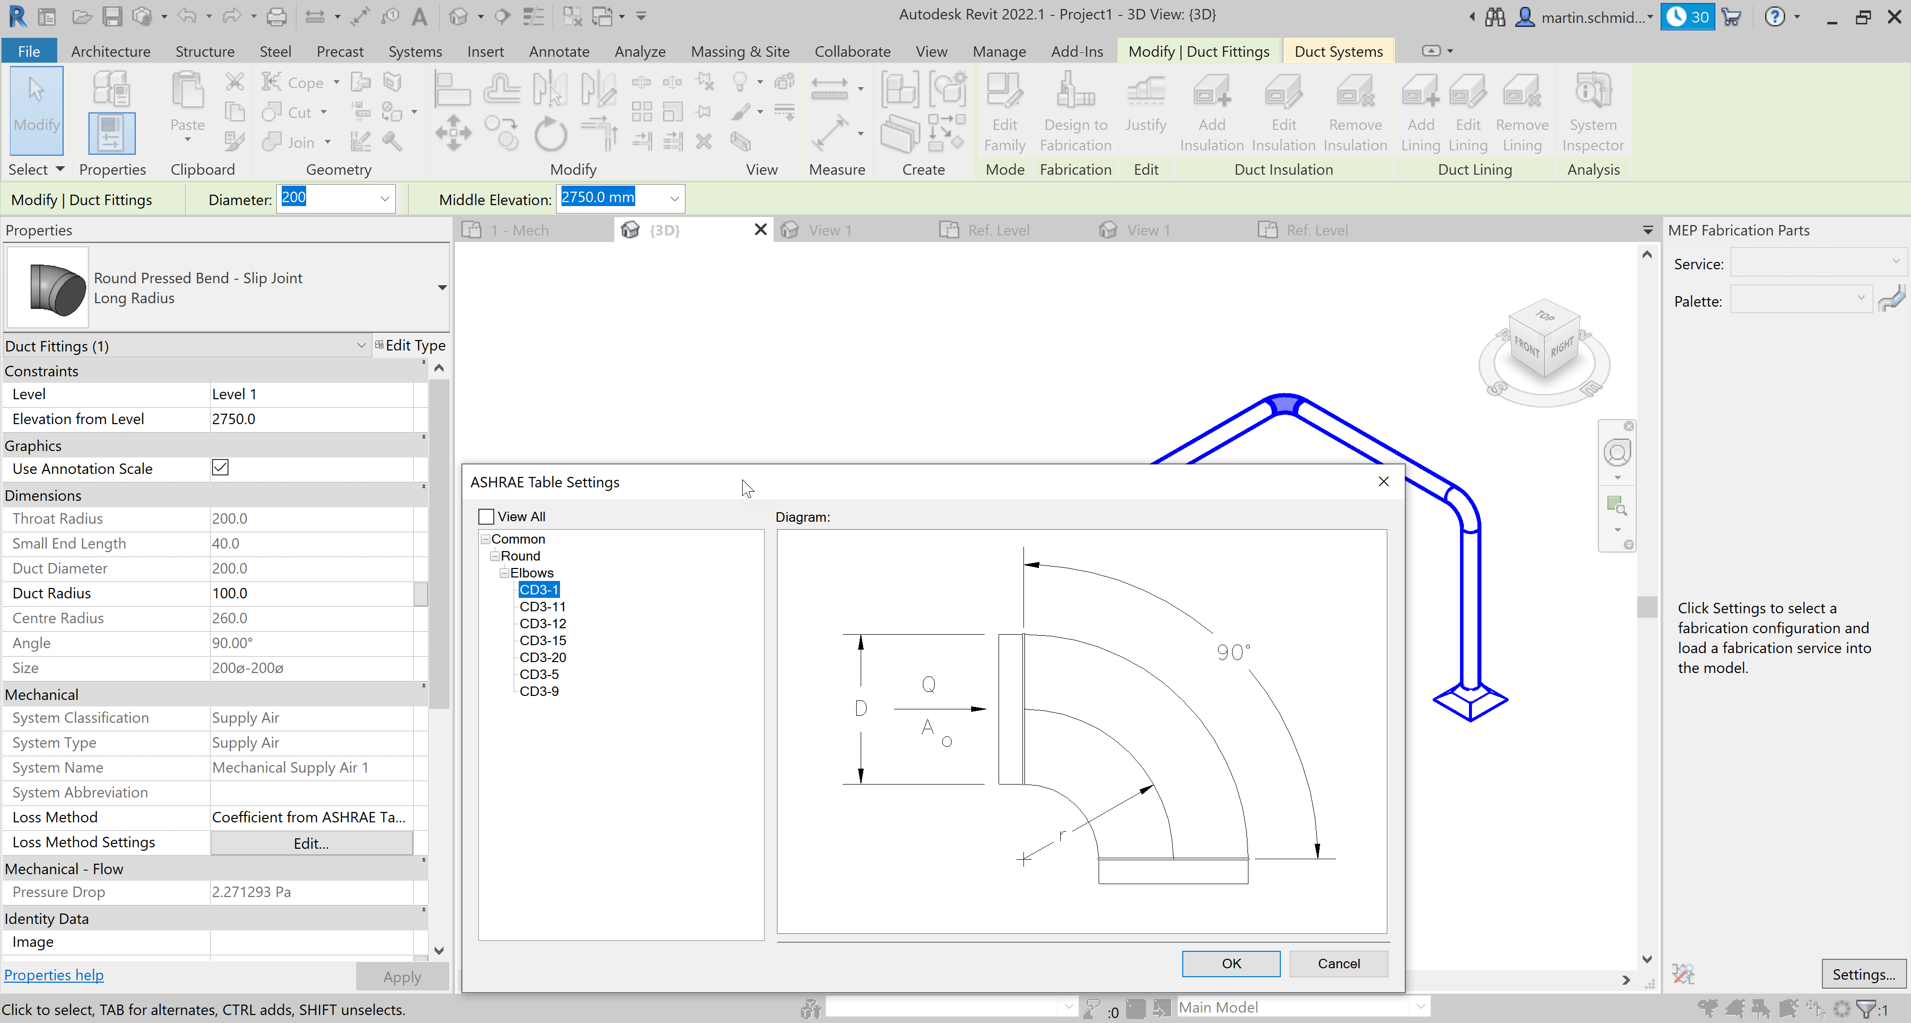Select the Cope geometry tool
1911x1023 pixels.
click(x=300, y=82)
